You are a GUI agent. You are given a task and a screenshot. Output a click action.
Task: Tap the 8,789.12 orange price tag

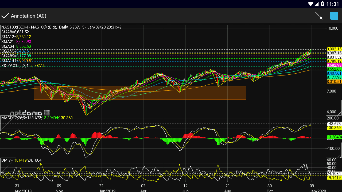tap(334, 61)
